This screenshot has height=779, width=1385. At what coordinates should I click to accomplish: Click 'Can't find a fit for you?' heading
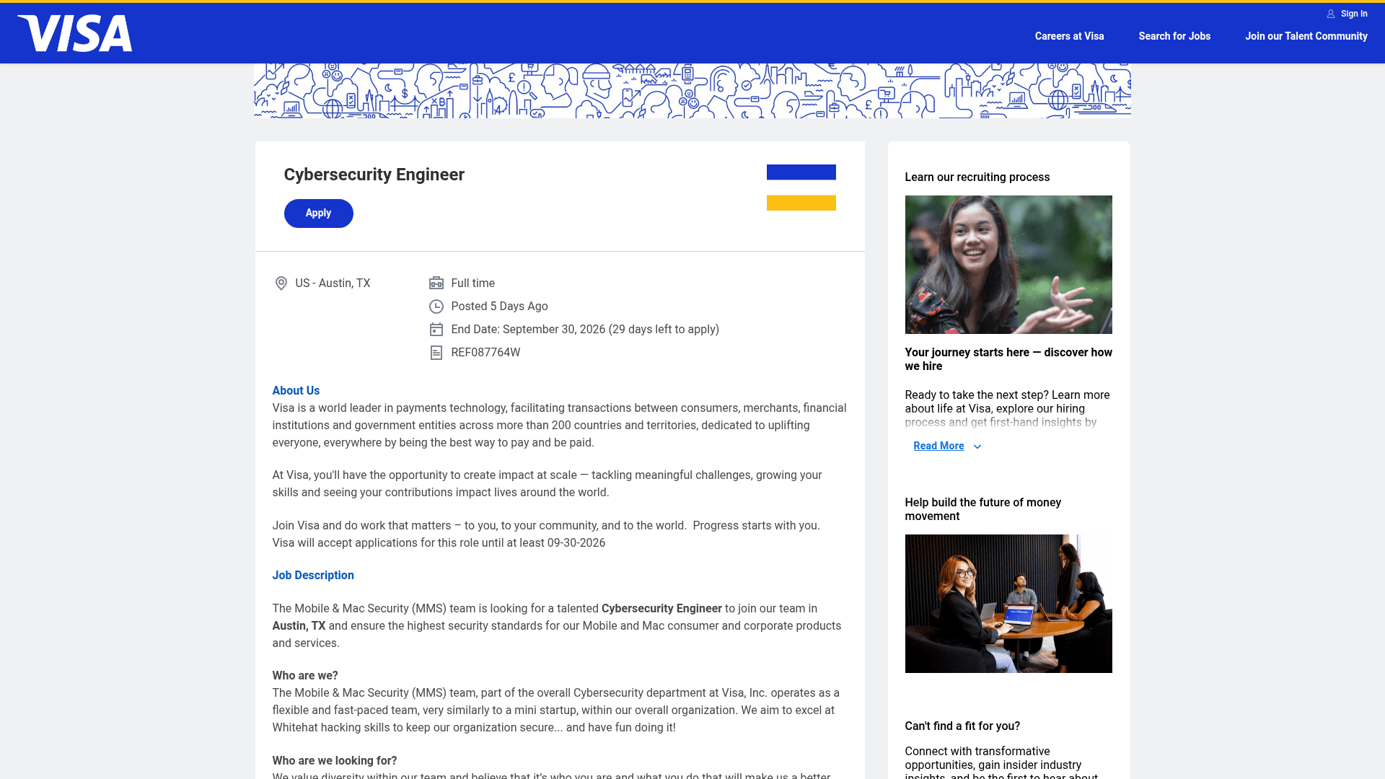[x=962, y=726]
